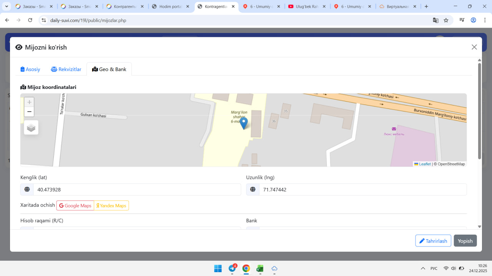Open the cloud app in taskbar
Image resolution: width=492 pixels, height=276 pixels.
point(274,268)
